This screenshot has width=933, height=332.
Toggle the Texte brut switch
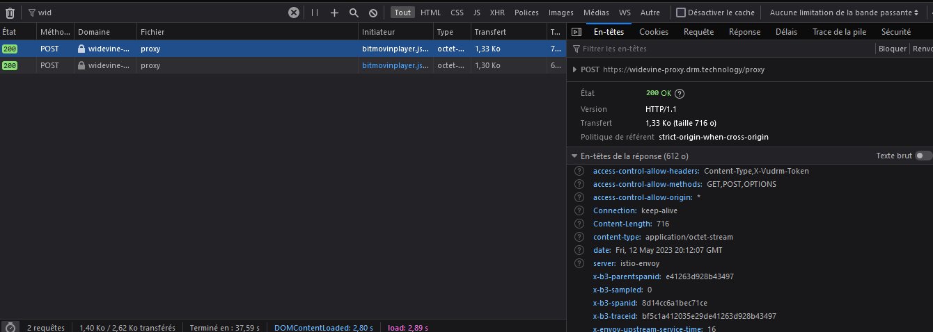pyautogui.click(x=923, y=156)
